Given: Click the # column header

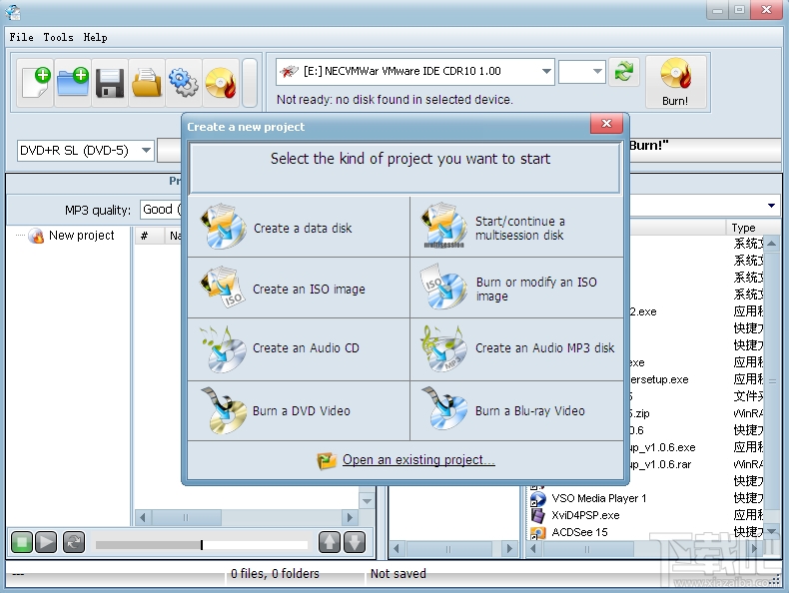Looking at the screenshot, I should 149,236.
